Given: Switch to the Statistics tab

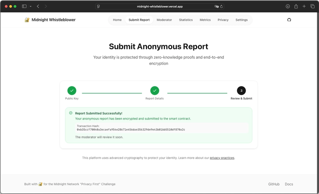Looking at the screenshot, I should coord(186,20).
